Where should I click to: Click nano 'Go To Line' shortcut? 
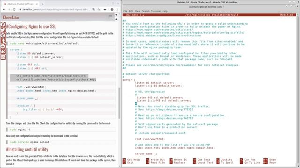pos(250,163)
